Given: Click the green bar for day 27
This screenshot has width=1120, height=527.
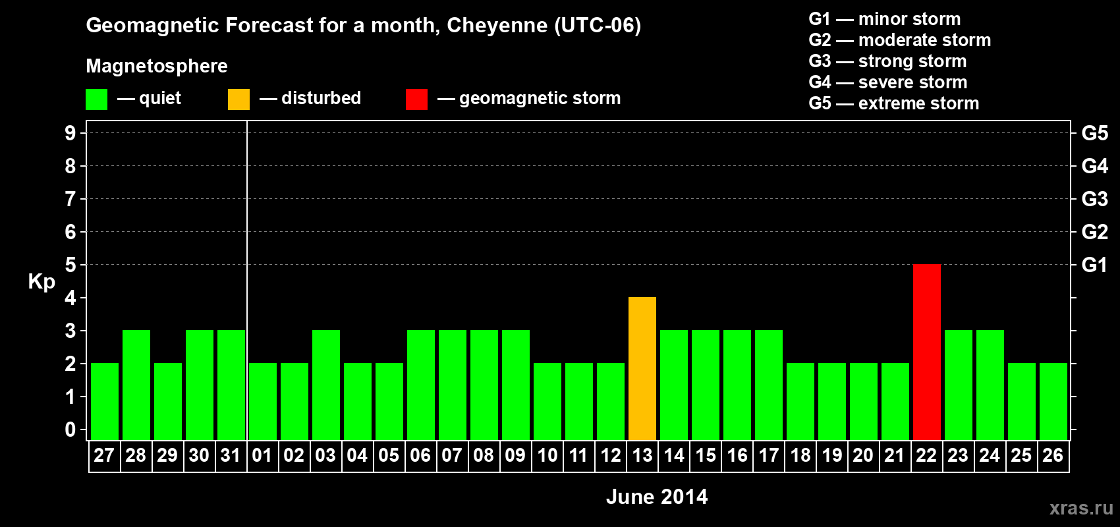Looking at the screenshot, I should [104, 401].
